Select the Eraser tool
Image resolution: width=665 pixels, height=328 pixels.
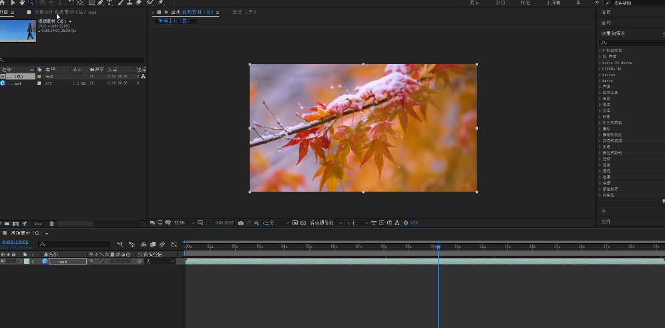[138, 3]
